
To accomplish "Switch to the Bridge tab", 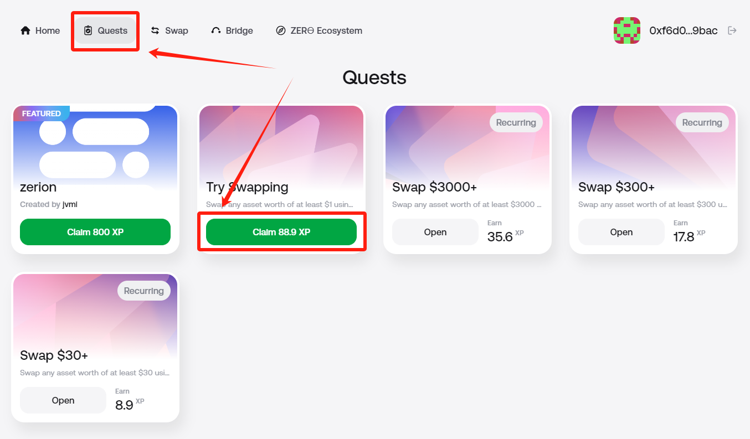I will pos(232,30).
